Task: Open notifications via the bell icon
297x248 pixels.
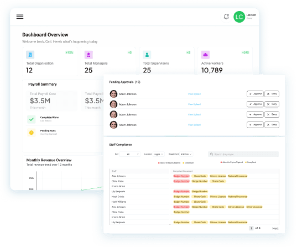Action: click(x=226, y=17)
